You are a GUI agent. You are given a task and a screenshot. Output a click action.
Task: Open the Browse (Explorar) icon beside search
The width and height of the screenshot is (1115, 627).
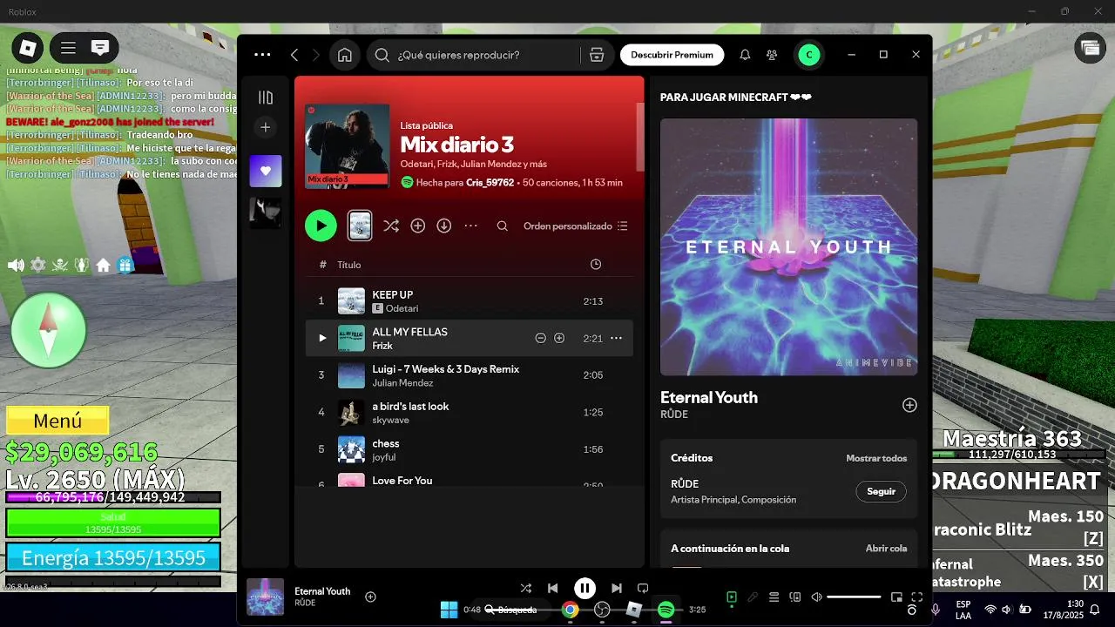tap(597, 55)
